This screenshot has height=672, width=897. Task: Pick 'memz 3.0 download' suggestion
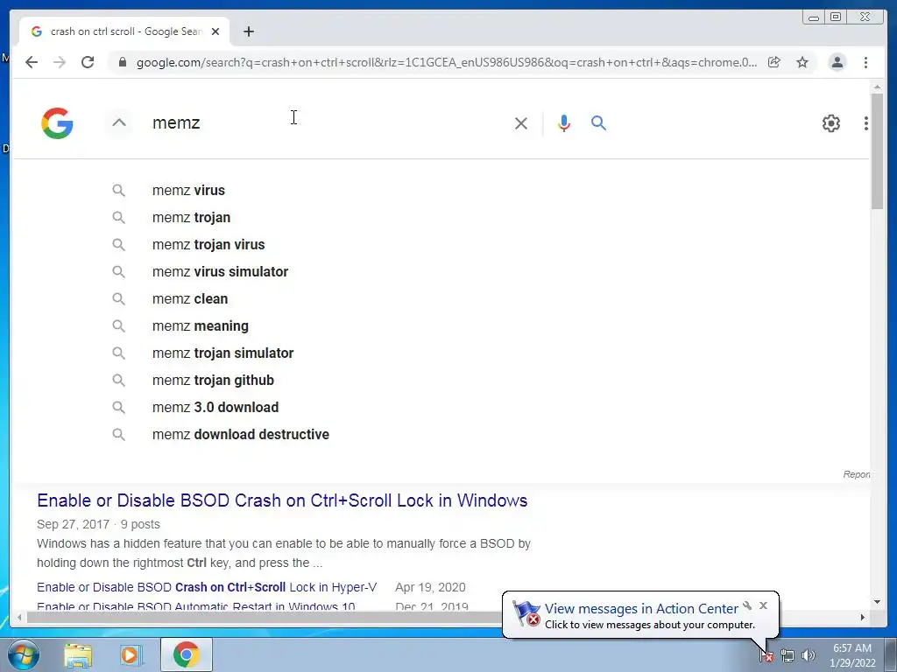pyautogui.click(x=215, y=408)
